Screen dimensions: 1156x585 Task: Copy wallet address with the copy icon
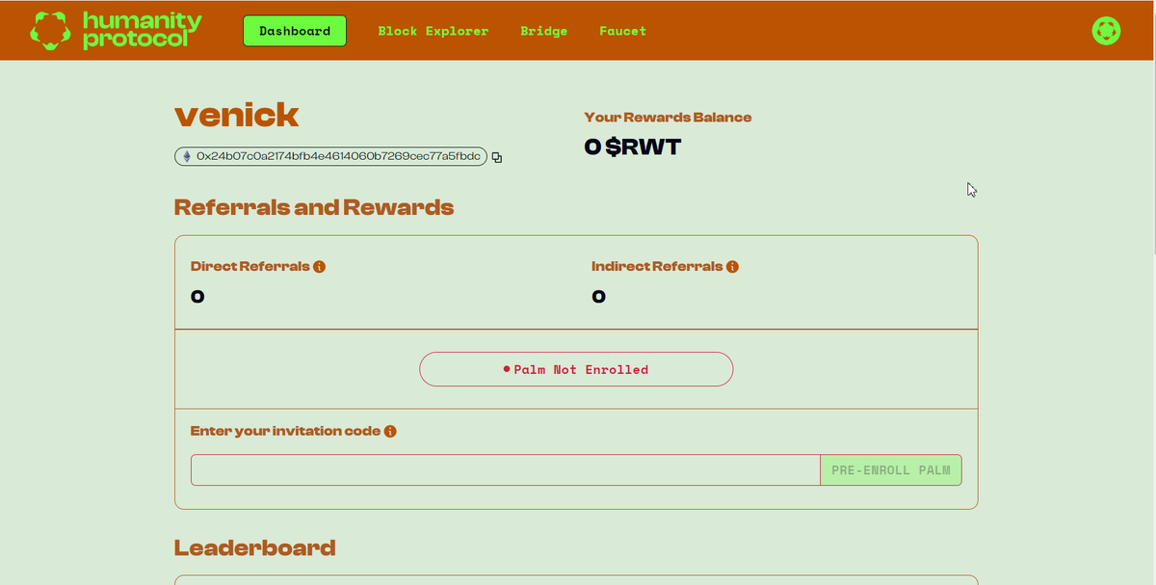coord(497,157)
